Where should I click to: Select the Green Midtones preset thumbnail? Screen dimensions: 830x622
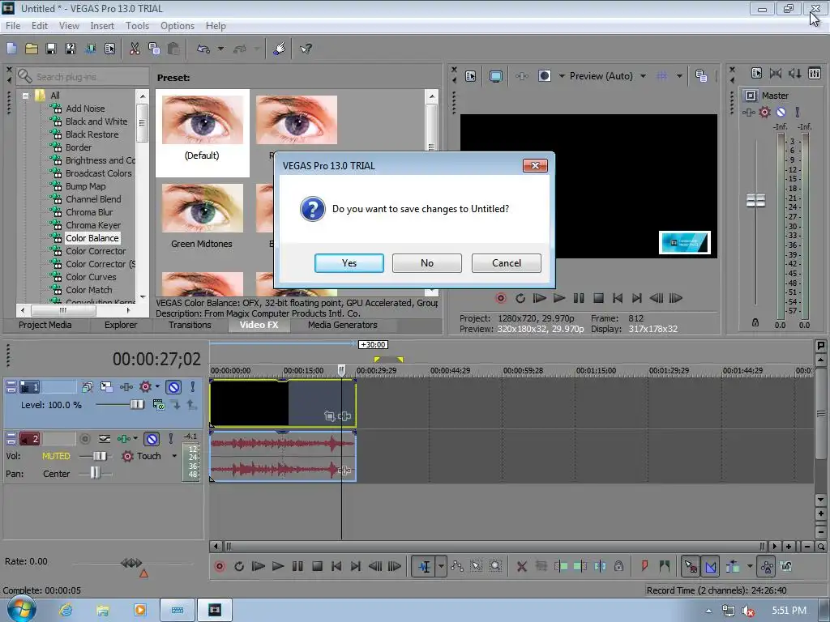[202, 208]
